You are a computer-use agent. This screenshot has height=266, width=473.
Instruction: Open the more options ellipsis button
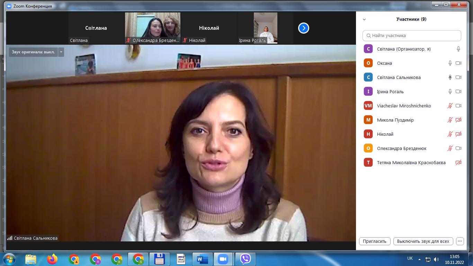coord(459,241)
